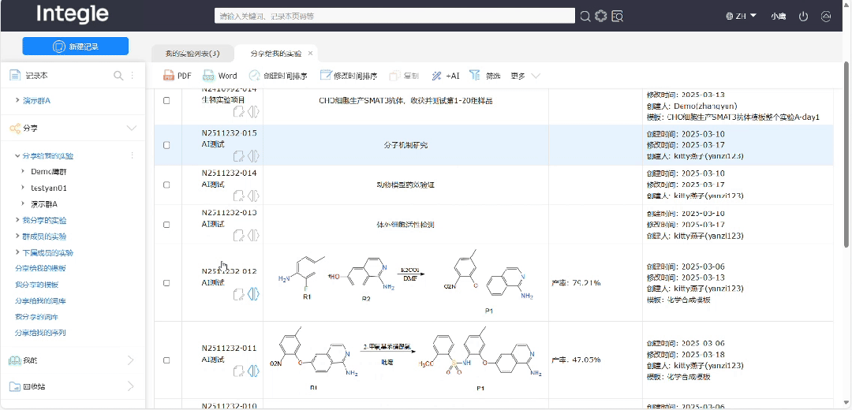Tick the checkbox for row N2511232-012
The width and height of the screenshot is (852, 410).
pos(166,283)
